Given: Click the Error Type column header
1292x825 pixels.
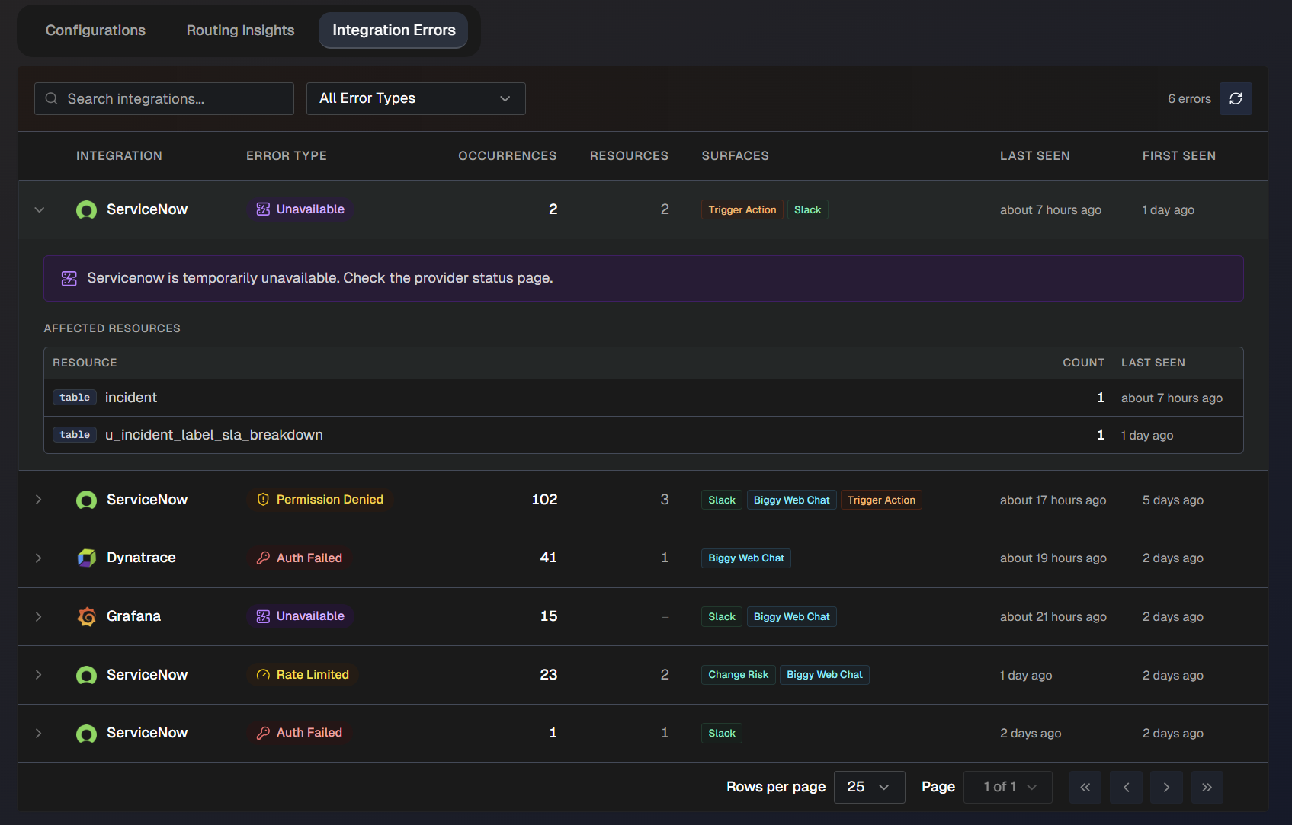Looking at the screenshot, I should 286,156.
